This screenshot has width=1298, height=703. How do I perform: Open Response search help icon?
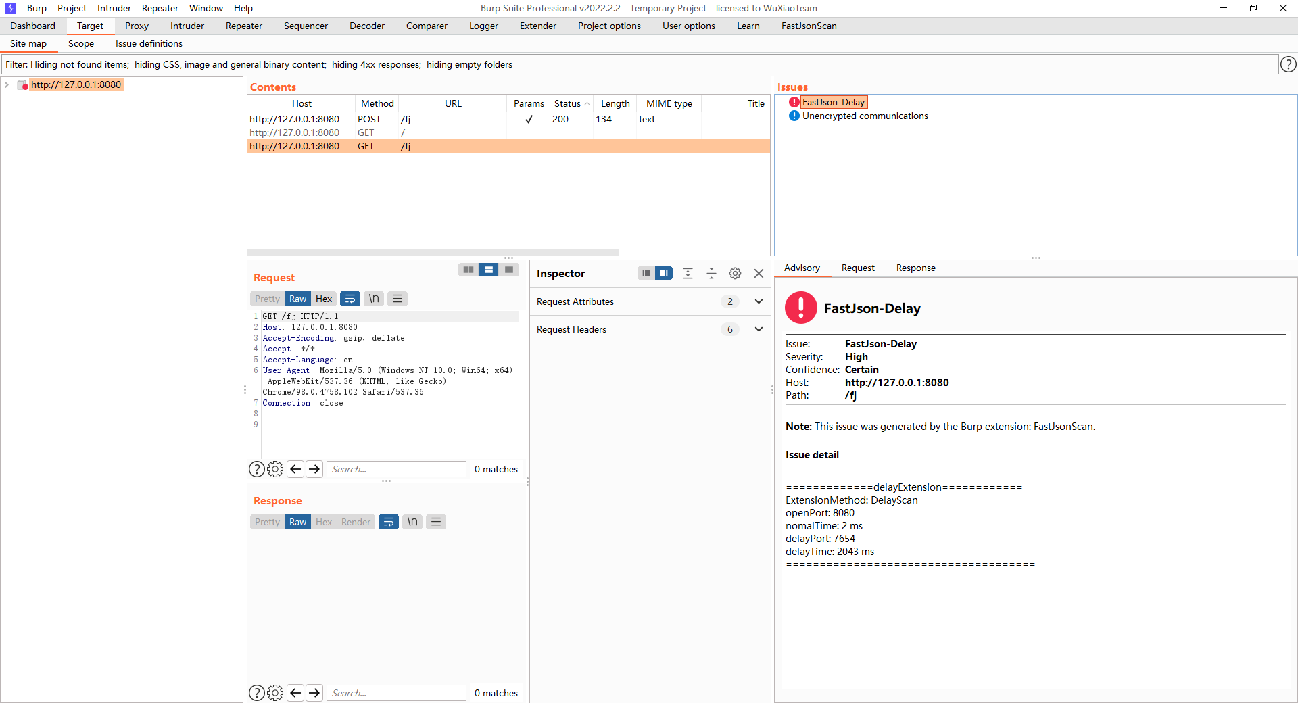pos(257,693)
